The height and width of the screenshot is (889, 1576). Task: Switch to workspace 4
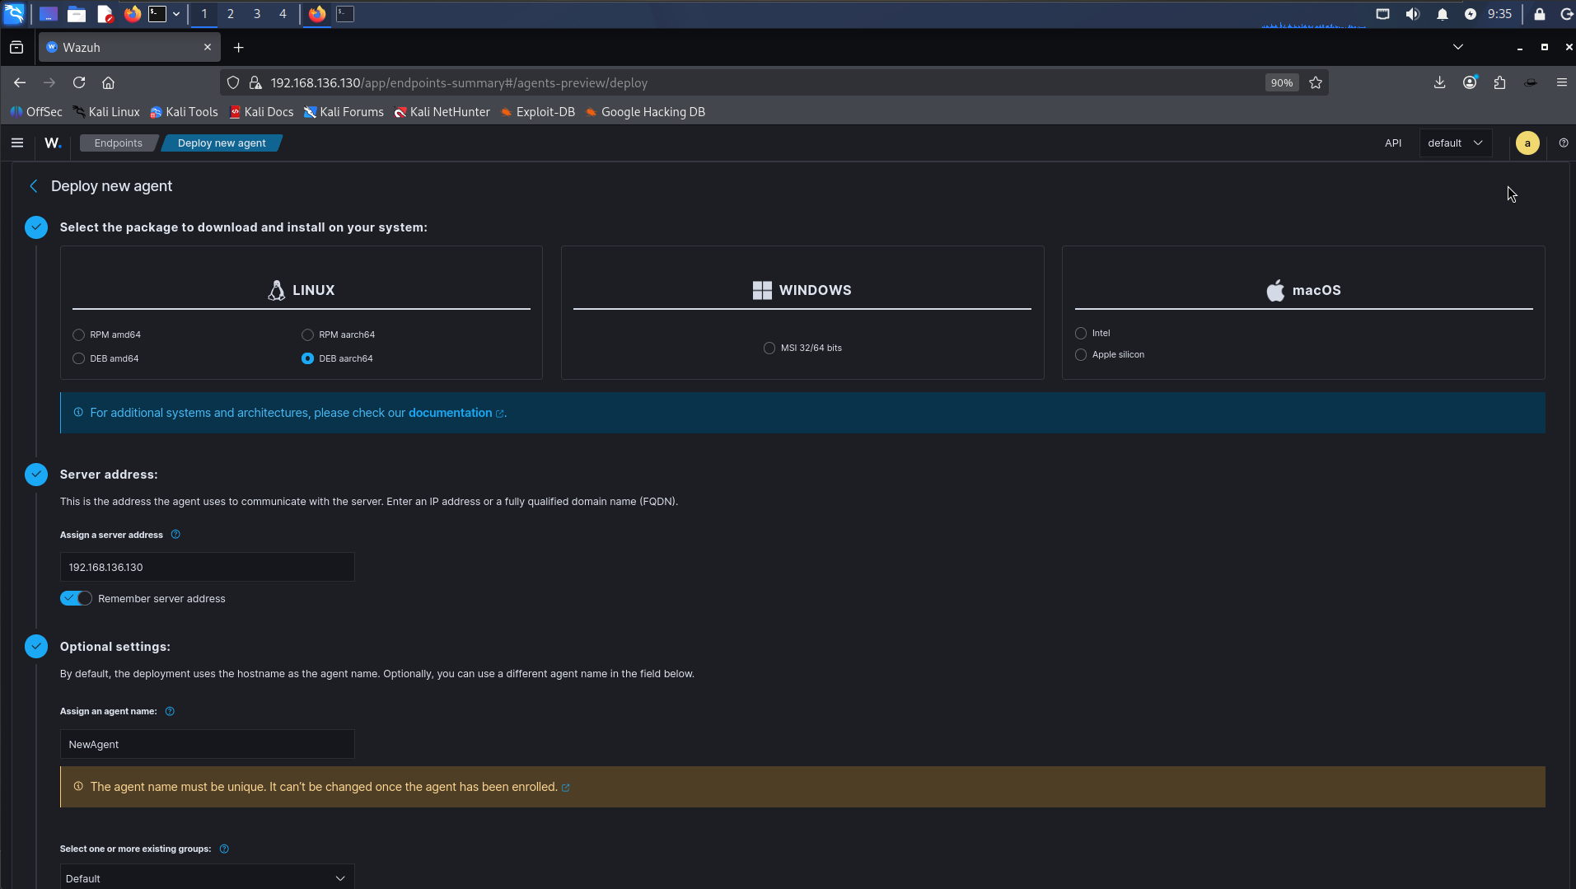pyautogui.click(x=283, y=14)
